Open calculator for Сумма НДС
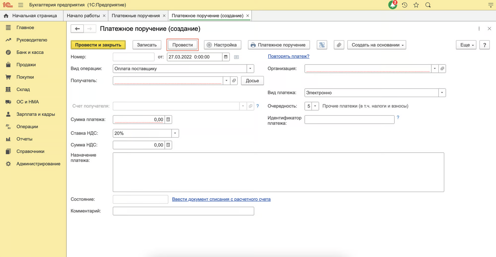The height and width of the screenshot is (257, 496). pyautogui.click(x=168, y=145)
